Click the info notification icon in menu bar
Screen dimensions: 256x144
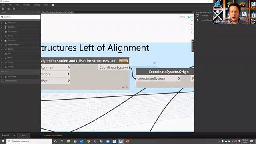[x=53, y=5]
